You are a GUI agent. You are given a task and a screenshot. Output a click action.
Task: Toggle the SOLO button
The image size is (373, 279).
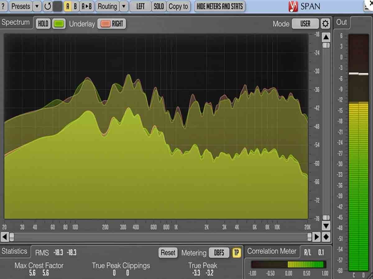(x=159, y=6)
